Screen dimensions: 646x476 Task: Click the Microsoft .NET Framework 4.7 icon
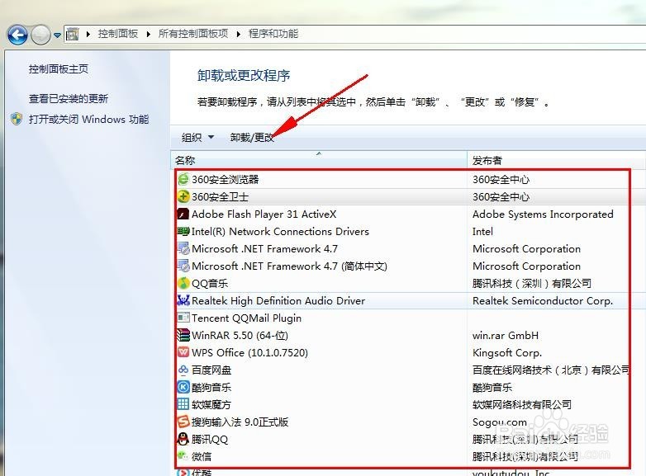point(183,248)
